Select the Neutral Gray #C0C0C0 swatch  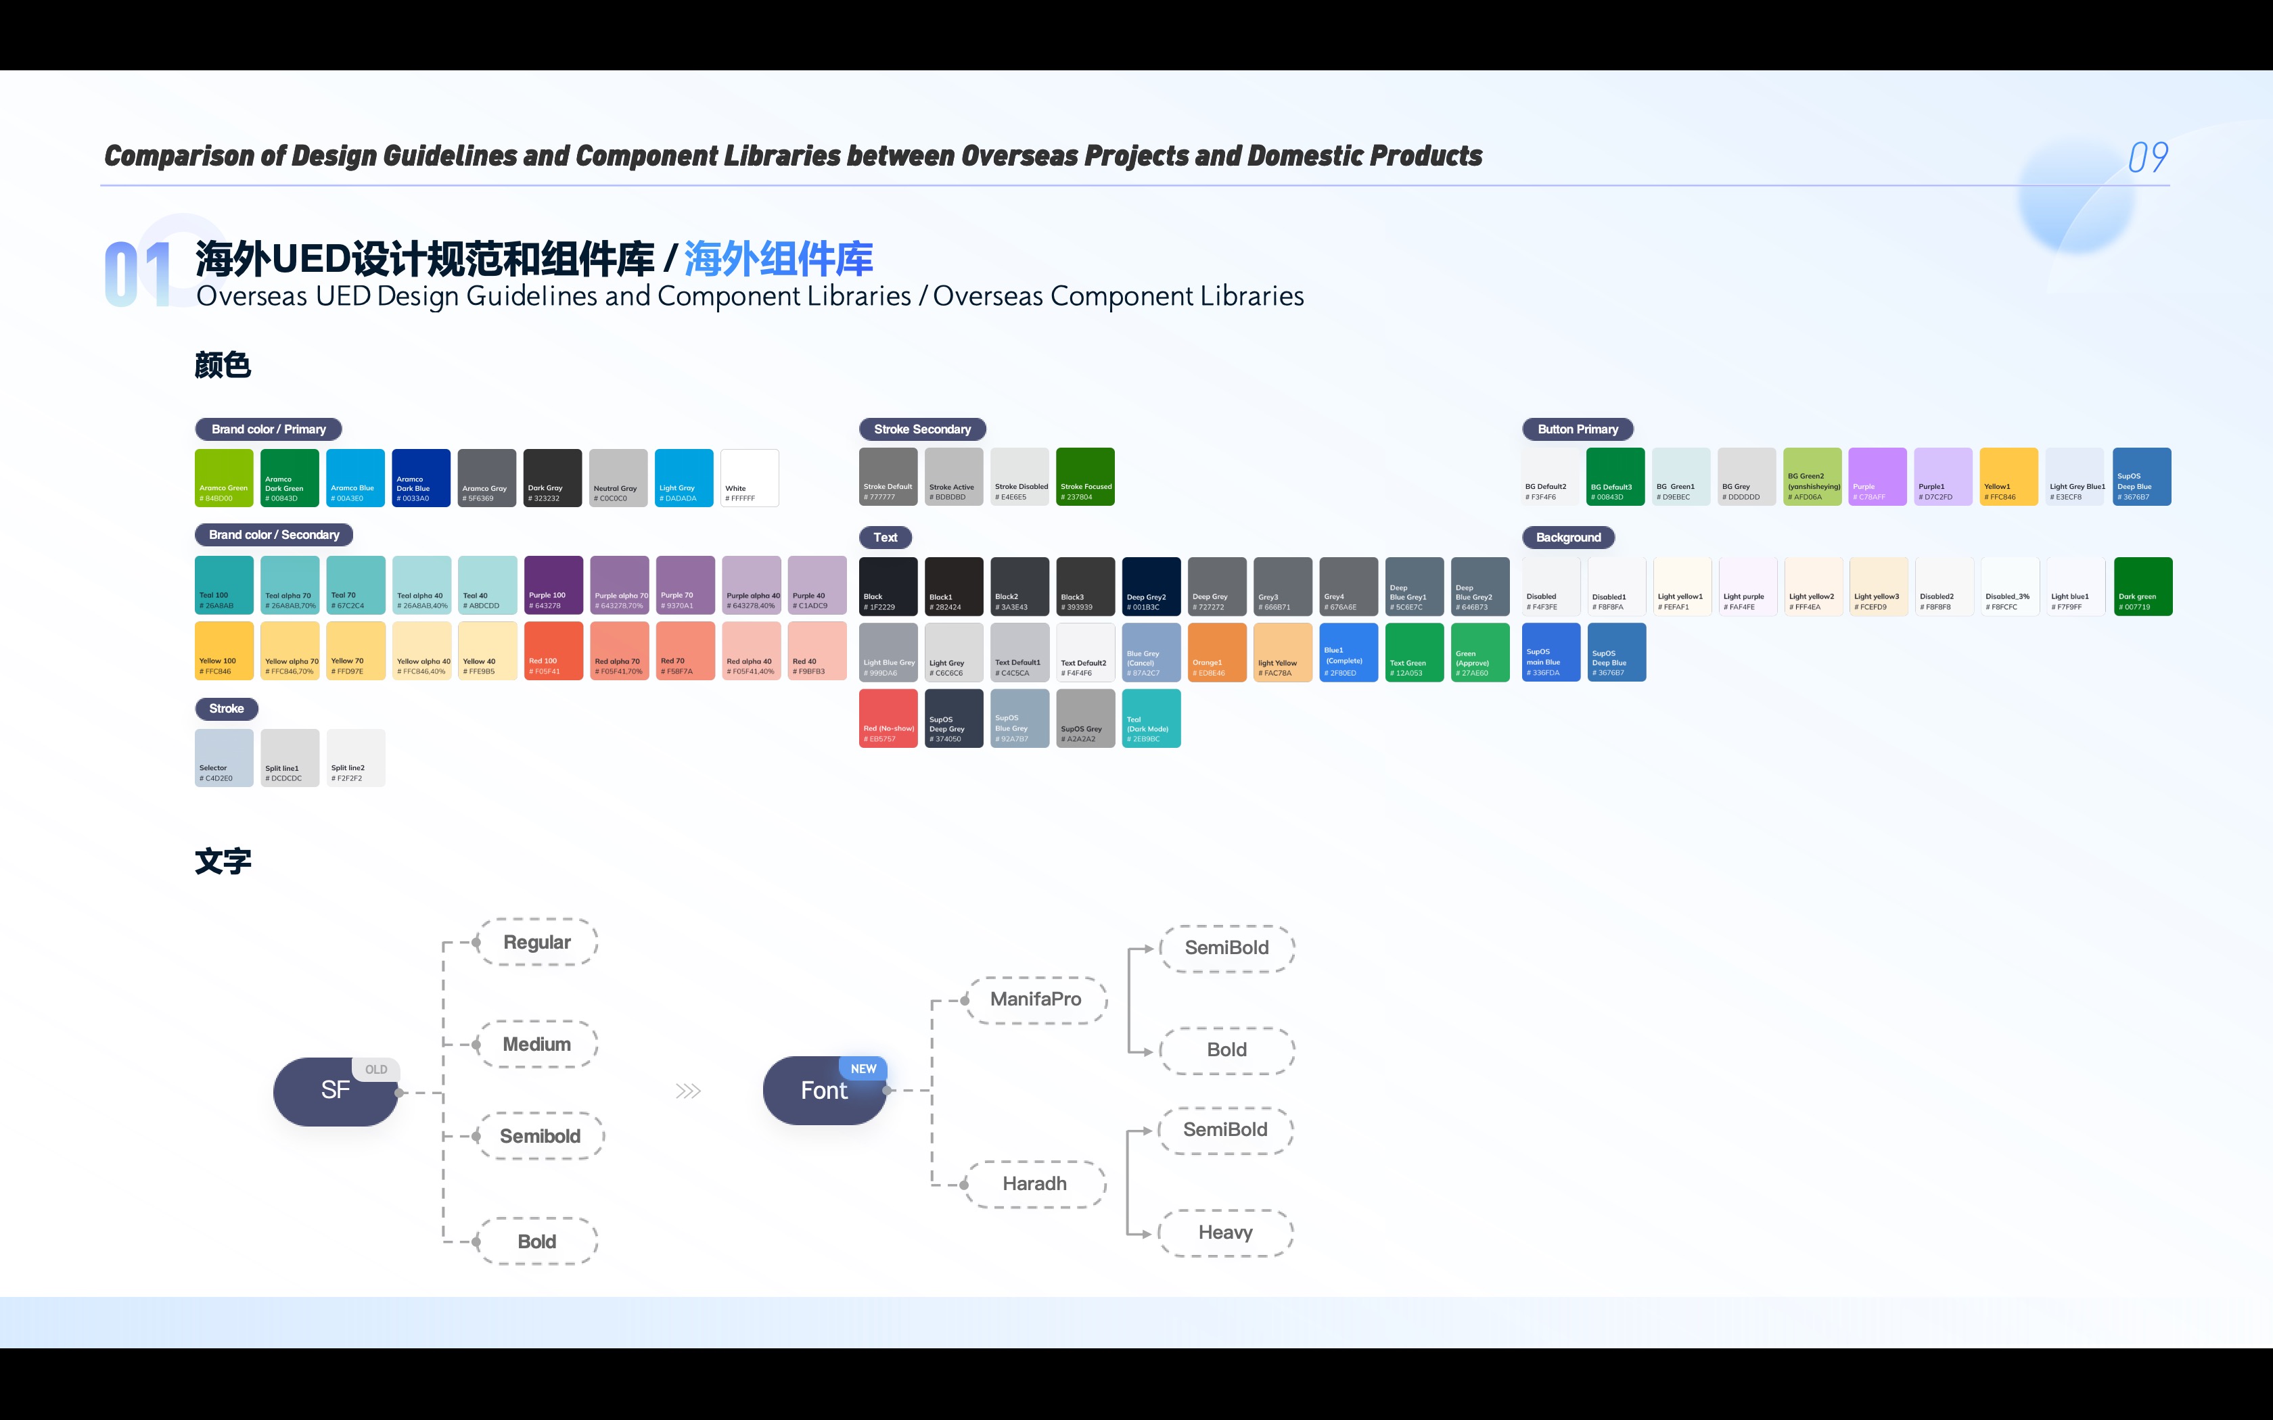[x=618, y=478]
